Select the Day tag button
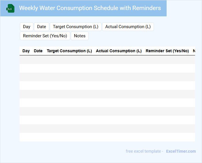The image size is (202, 163). click(x=27, y=27)
